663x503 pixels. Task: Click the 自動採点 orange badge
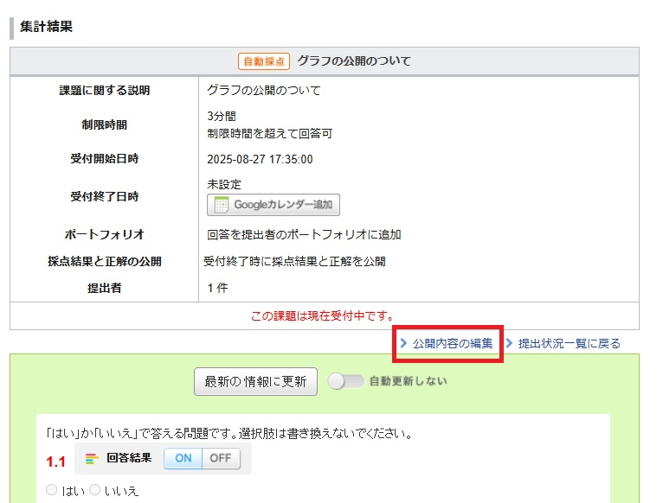click(x=264, y=61)
